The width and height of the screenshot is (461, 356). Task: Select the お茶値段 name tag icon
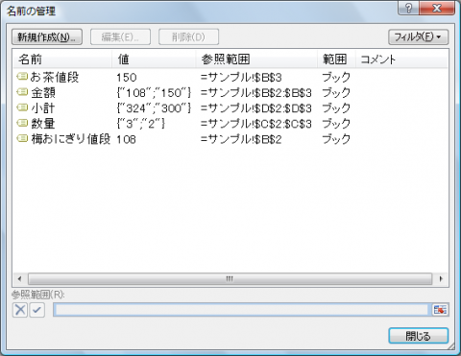tap(22, 77)
